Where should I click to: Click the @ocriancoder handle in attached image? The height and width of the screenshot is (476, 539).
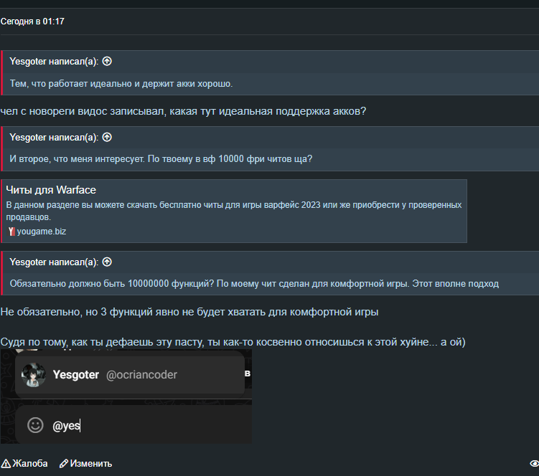point(141,375)
